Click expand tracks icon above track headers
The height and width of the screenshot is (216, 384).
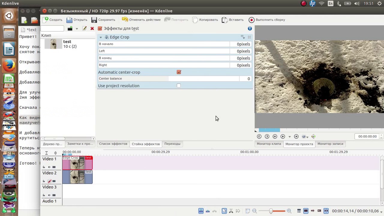55,153
